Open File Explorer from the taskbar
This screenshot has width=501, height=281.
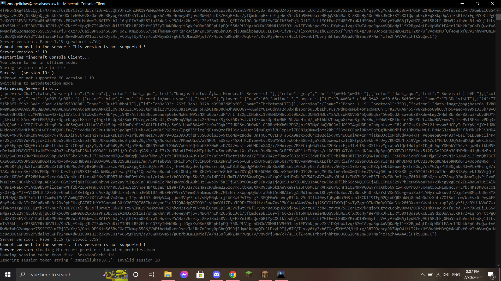click(168, 274)
